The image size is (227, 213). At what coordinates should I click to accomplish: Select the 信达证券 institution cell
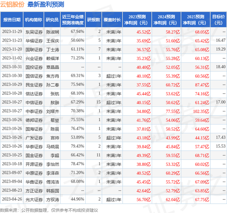[x=34, y=94]
